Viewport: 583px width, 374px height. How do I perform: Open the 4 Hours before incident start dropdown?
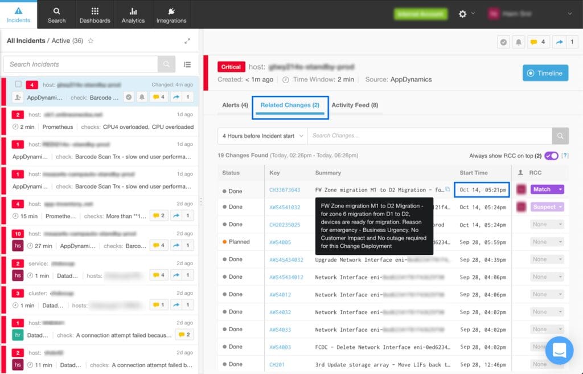point(262,136)
